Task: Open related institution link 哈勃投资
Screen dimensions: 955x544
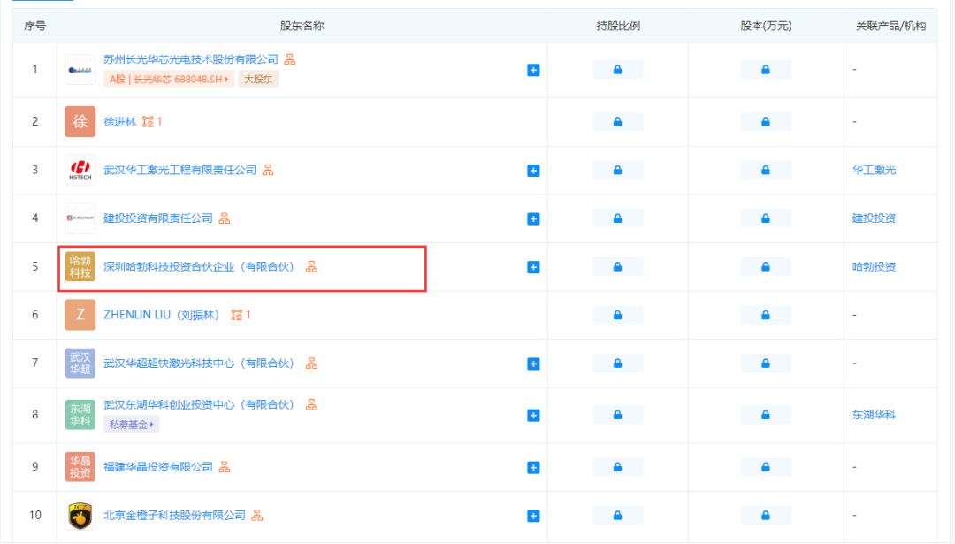Action: click(x=874, y=267)
